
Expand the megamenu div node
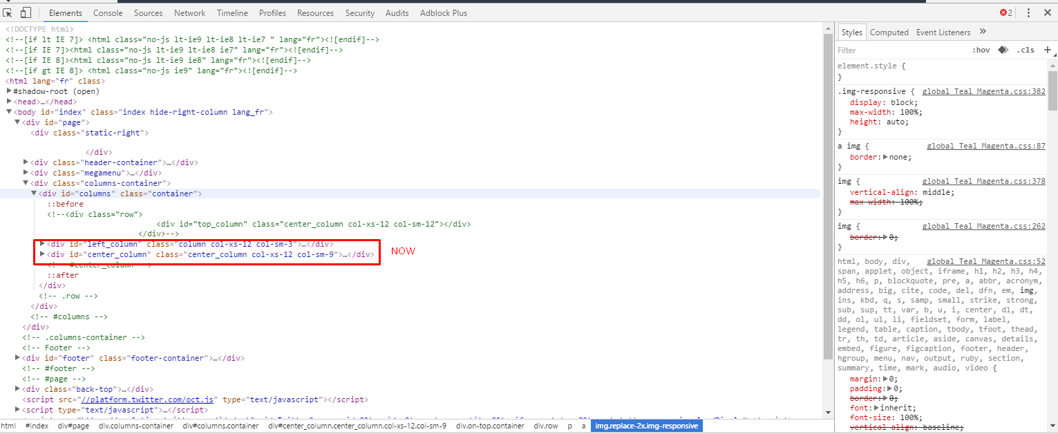[26, 173]
